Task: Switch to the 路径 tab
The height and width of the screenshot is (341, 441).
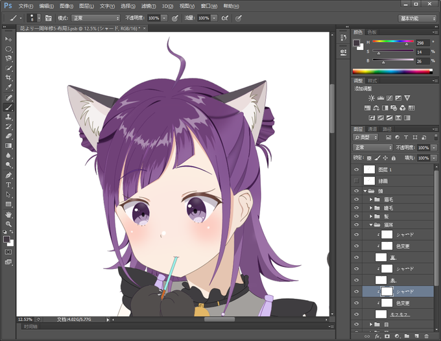Action: coord(387,129)
